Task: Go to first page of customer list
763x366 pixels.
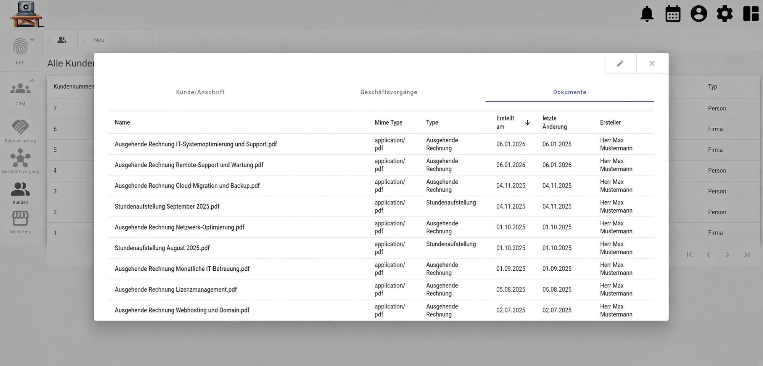Action: [x=689, y=255]
